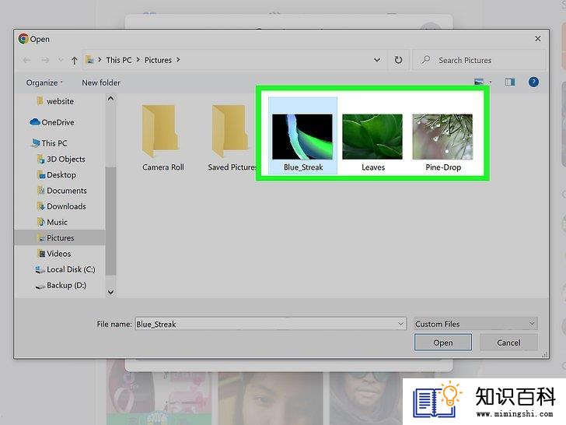Close the Open dialog

538,39
